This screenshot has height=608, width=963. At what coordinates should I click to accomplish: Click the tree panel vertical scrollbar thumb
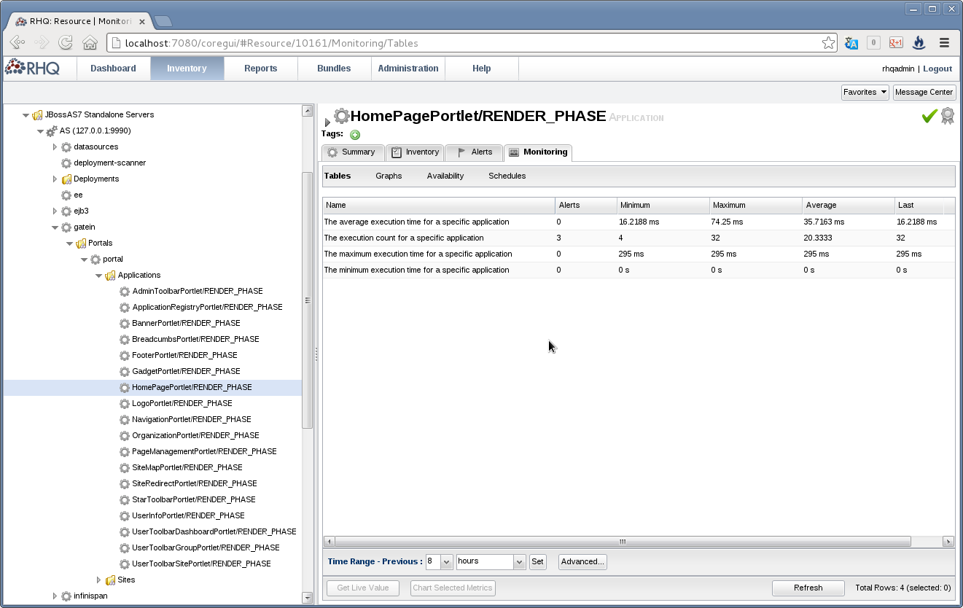pos(307,300)
